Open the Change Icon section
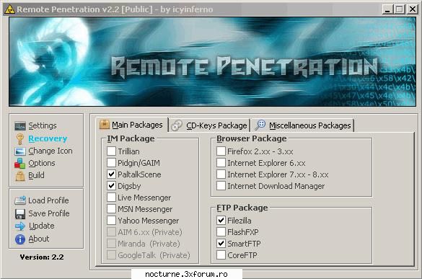The height and width of the screenshot is (279, 422). pyautogui.click(x=50, y=151)
